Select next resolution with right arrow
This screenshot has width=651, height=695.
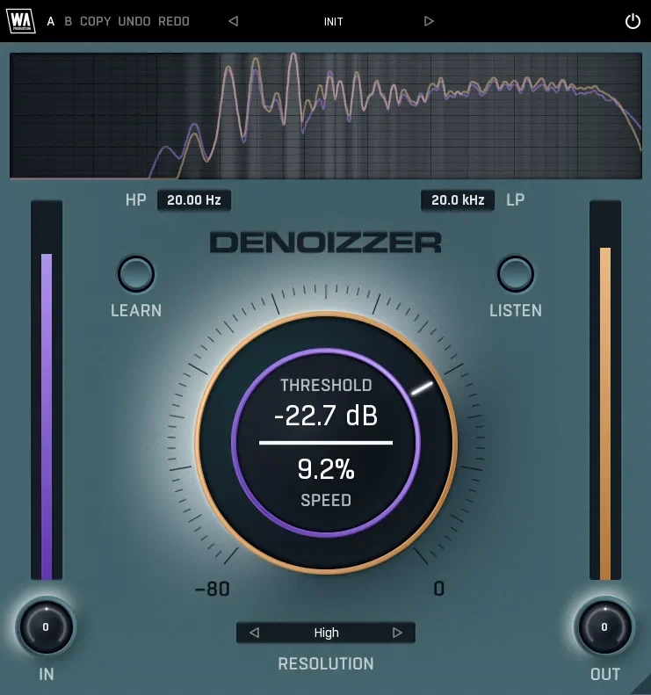[397, 633]
